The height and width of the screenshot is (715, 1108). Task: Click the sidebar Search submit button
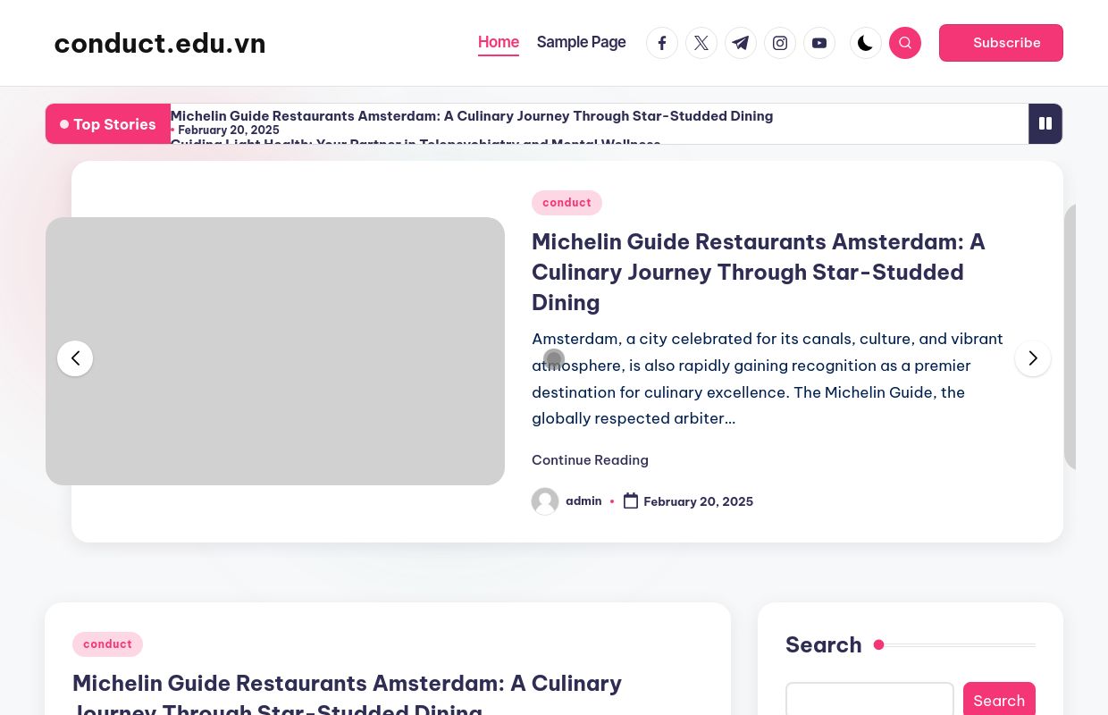coord(999,700)
